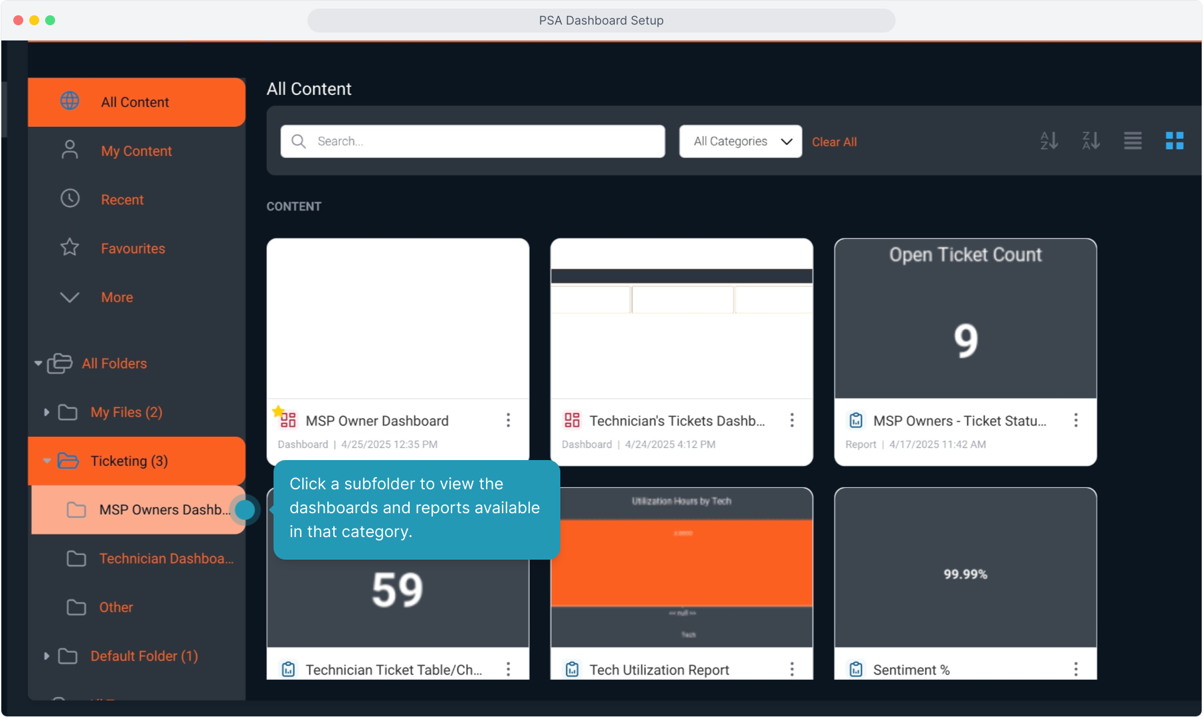Go to My Content
This screenshot has height=717, width=1203.
click(x=136, y=151)
